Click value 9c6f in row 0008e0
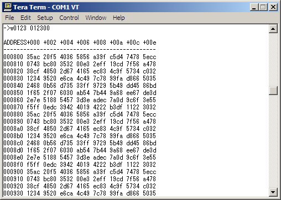 [133, 157]
